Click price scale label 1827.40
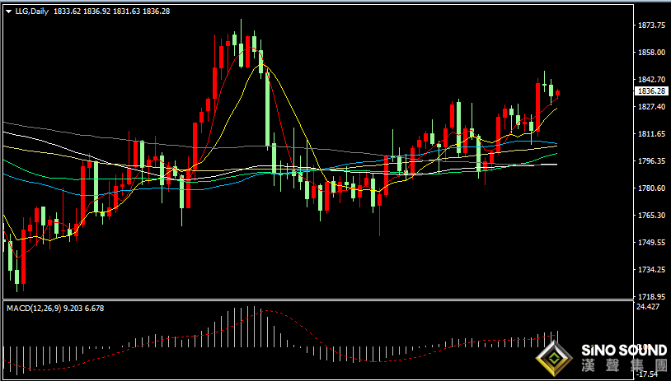 pyautogui.click(x=651, y=106)
